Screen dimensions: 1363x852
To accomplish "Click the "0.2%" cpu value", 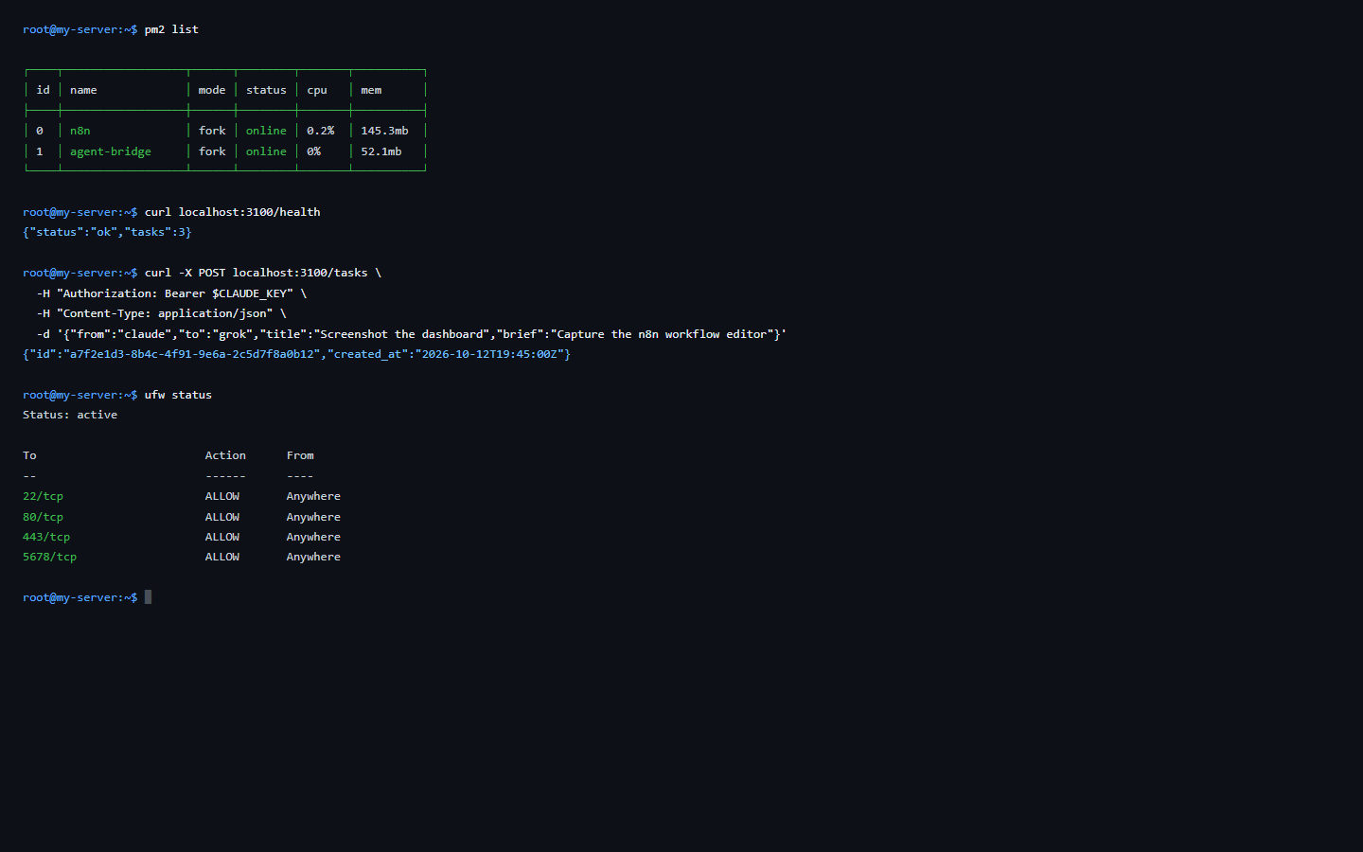I will pos(320,131).
